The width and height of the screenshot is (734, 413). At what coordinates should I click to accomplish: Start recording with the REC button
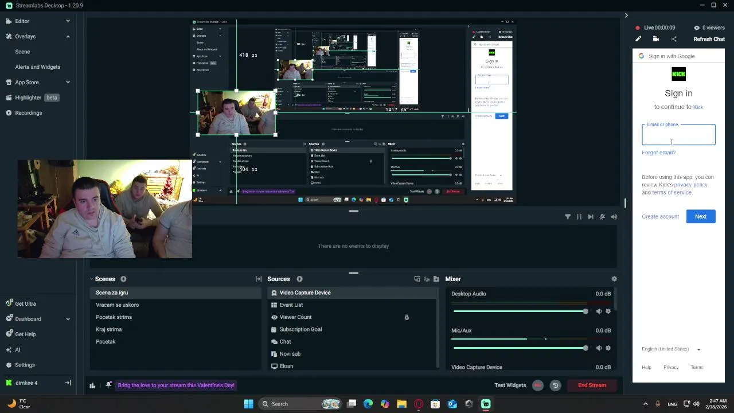(537, 385)
